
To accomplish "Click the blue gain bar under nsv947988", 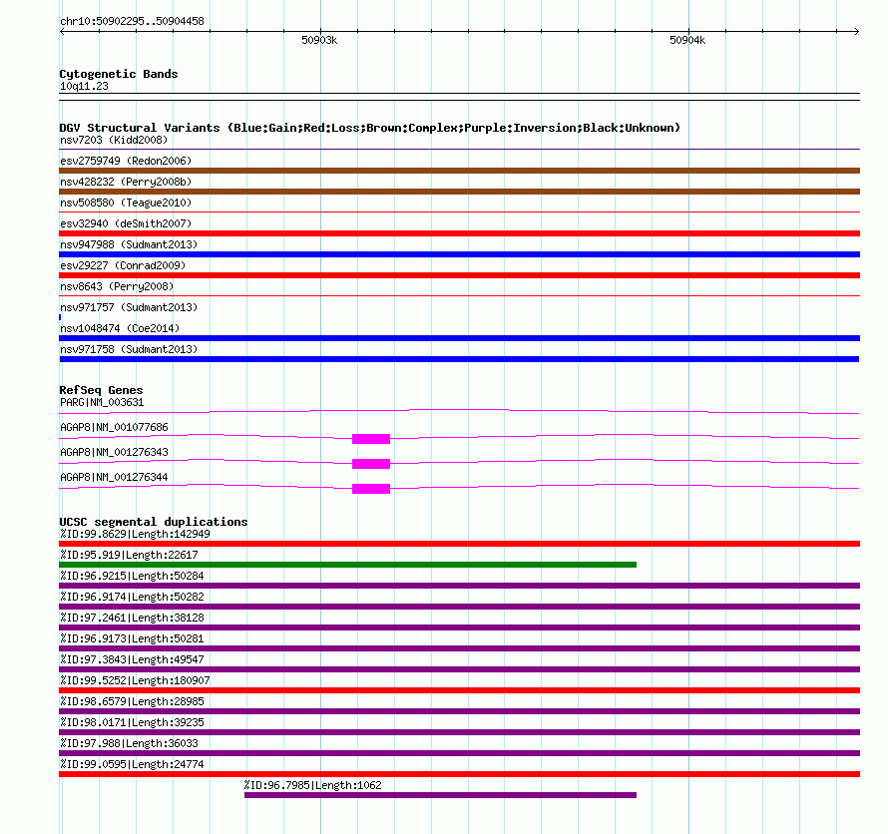I will [459, 254].
